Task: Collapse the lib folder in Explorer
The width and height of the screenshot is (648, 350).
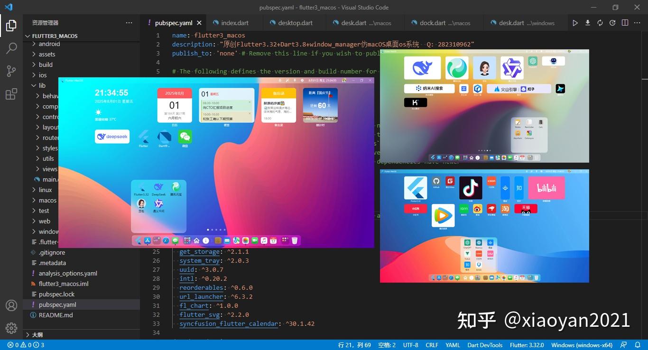Action: 42,85
